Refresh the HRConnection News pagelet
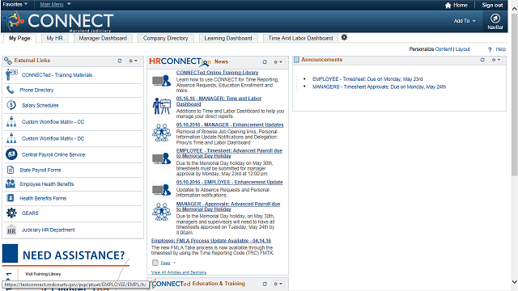Viewport: 518px width, 291px height. 265,61
